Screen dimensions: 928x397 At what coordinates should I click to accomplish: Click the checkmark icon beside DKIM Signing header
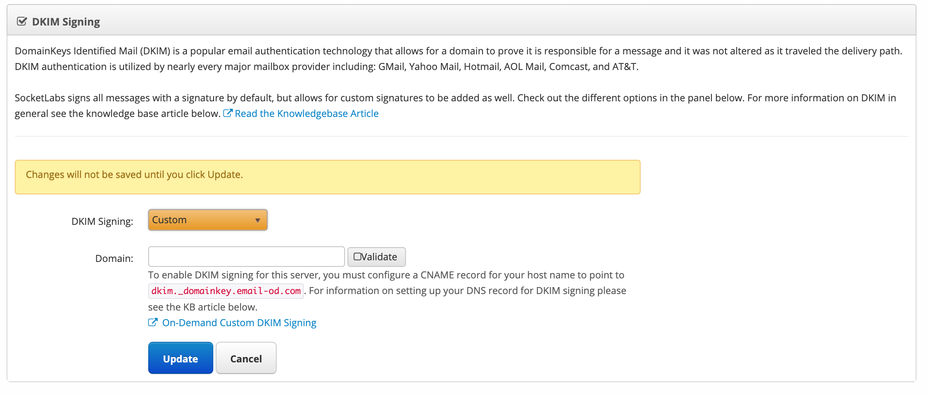coord(22,21)
